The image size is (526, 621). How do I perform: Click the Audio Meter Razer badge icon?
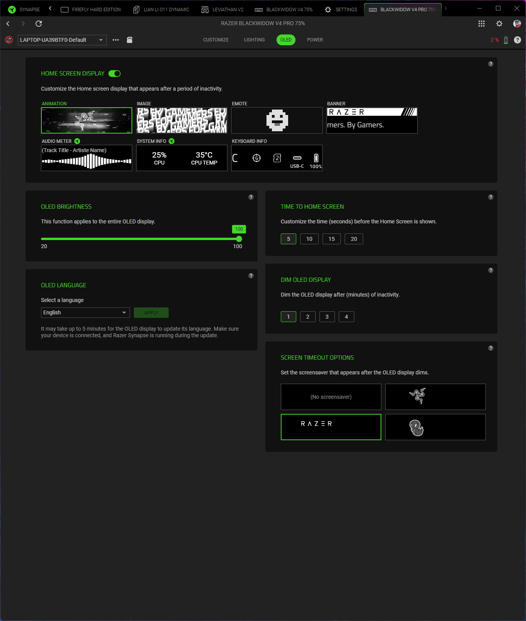coord(77,141)
